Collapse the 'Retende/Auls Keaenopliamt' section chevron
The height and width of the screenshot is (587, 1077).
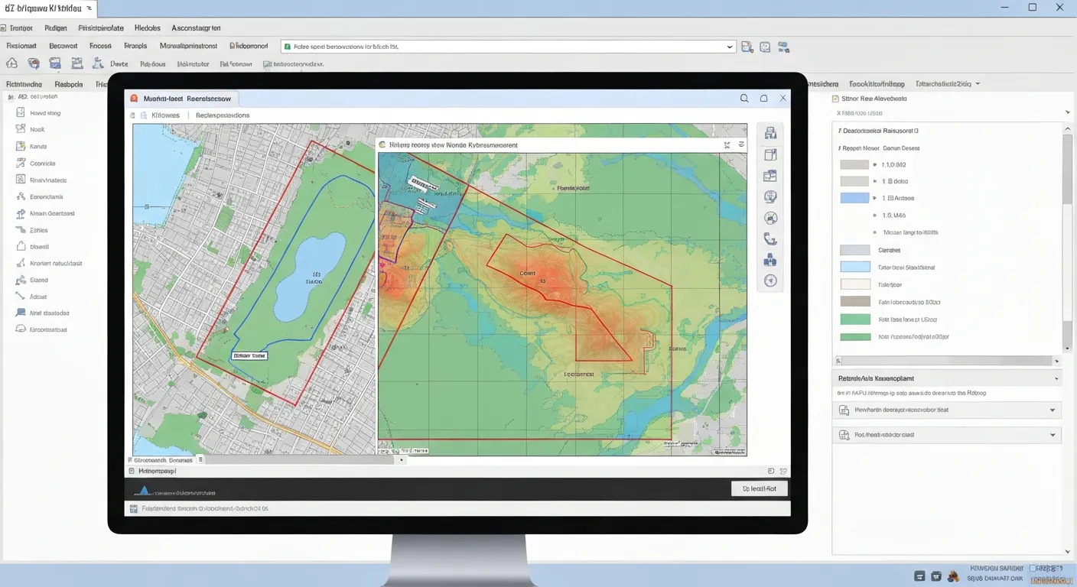pyautogui.click(x=1056, y=378)
